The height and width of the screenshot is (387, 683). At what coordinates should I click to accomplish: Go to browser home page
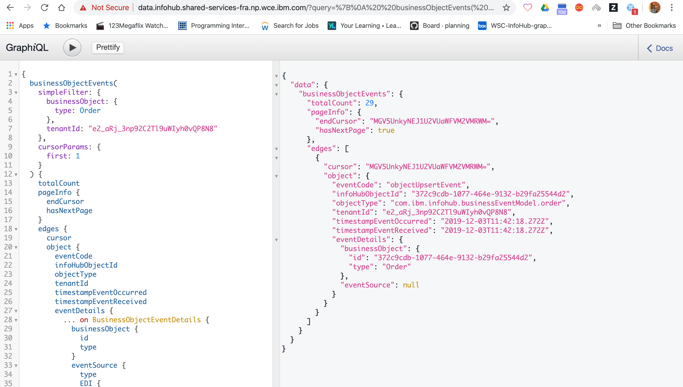point(62,7)
